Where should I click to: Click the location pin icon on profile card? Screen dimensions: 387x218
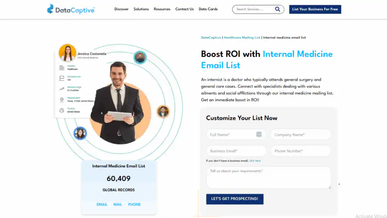tap(62, 100)
